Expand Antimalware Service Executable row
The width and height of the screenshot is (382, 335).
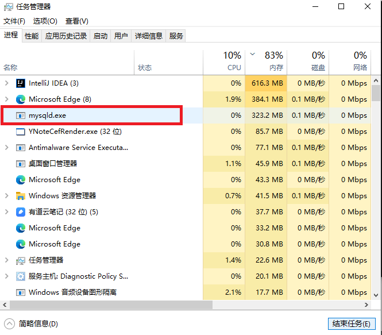click(x=7, y=148)
